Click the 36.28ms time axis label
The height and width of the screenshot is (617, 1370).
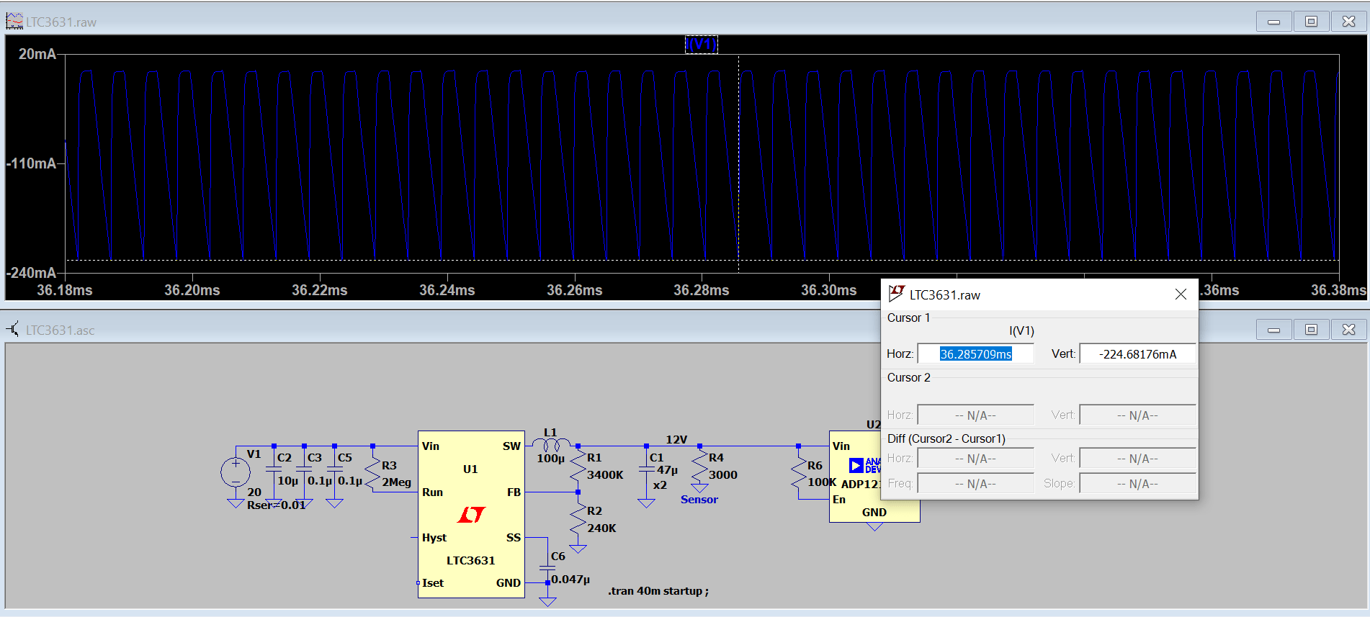tap(702, 290)
